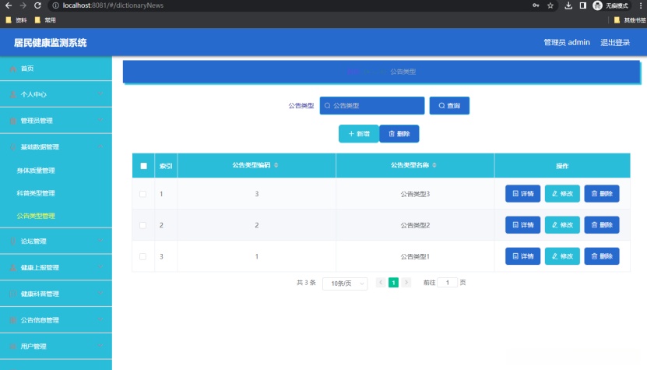Click icon beside 基础数据管理
This screenshot has width=647, height=370.
(13, 147)
